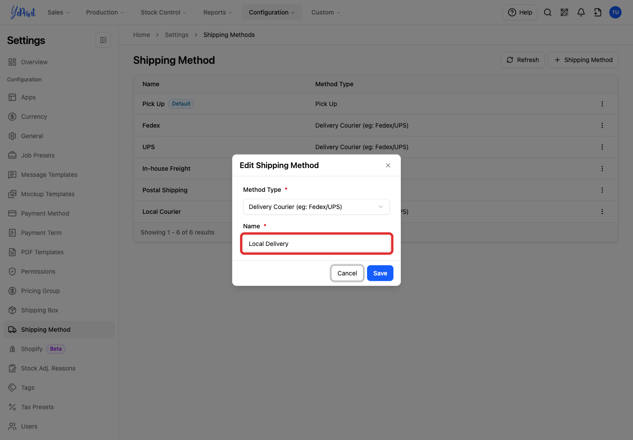
Task: Expand the Configuration menu
Action: coord(272,12)
